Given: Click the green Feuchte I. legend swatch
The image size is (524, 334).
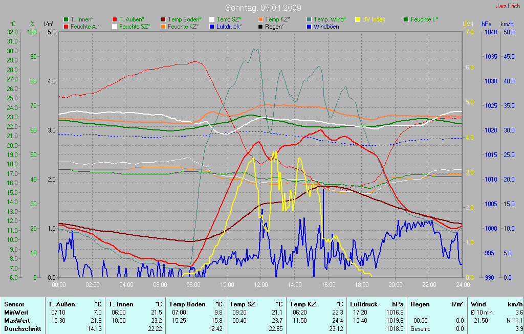Looking at the screenshot, I should coord(406,20).
